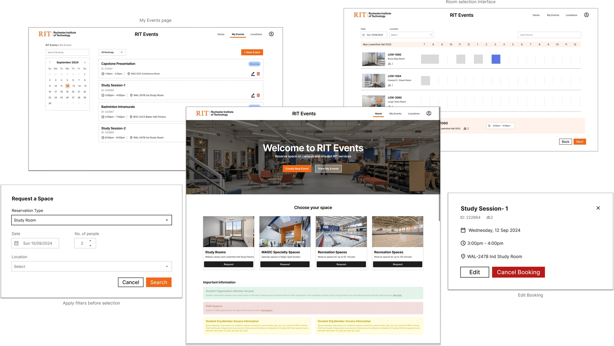Click calendar icon in Request a Space date field
Screen dimensions: 614x346
click(x=16, y=243)
